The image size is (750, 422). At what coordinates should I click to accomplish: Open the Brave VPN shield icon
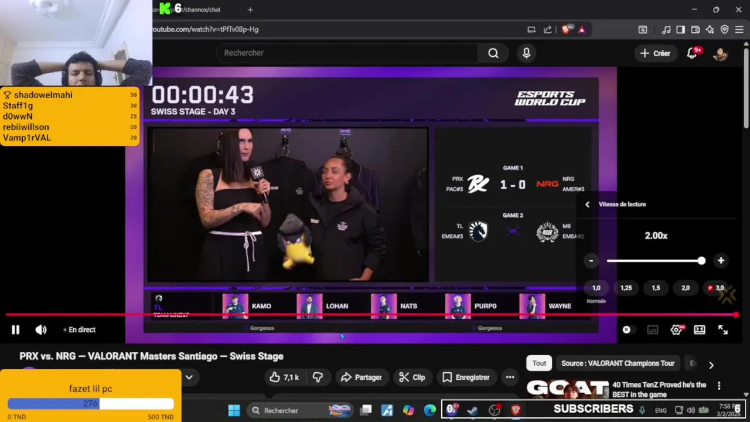pyautogui.click(x=724, y=29)
